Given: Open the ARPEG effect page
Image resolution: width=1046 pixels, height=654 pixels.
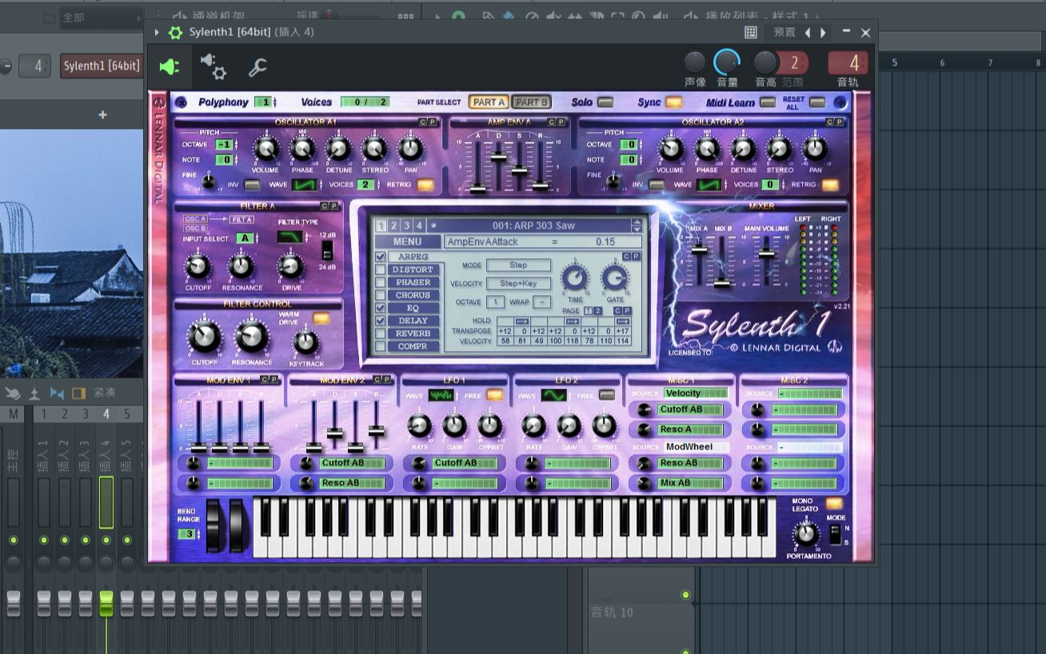Looking at the screenshot, I should tap(413, 257).
